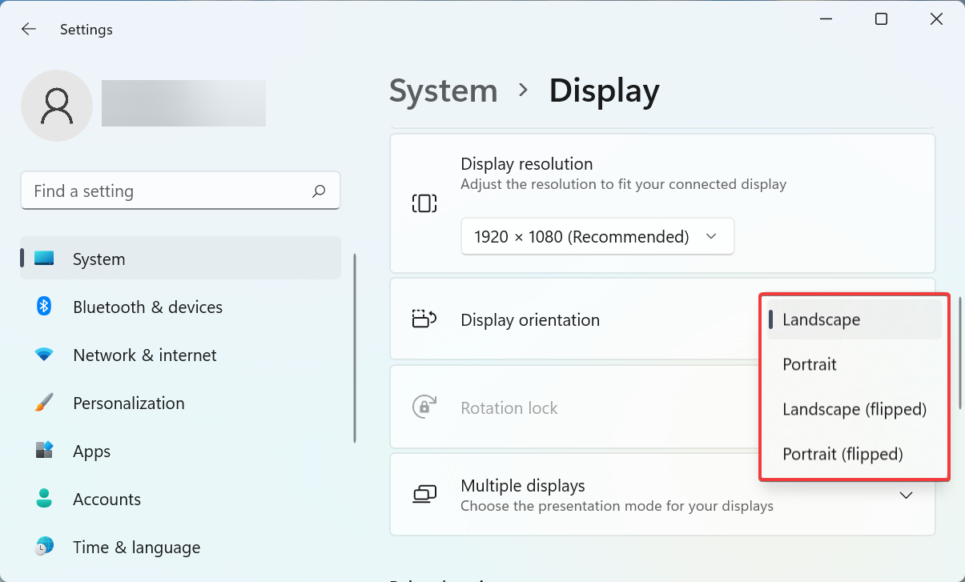The image size is (965, 582).
Task: Click the display orientation icon
Action: click(424, 319)
